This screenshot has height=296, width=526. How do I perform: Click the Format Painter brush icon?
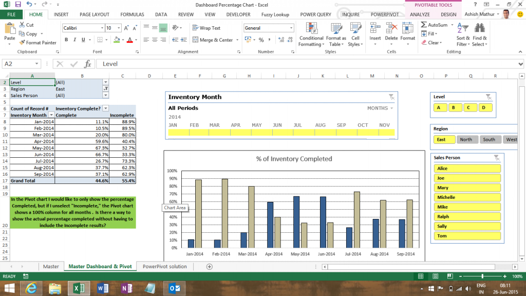point(22,43)
